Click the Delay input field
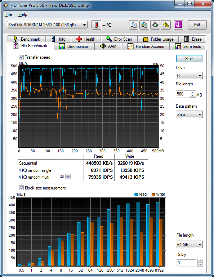Viewport: 214px width, 277px height. [x=186, y=263]
